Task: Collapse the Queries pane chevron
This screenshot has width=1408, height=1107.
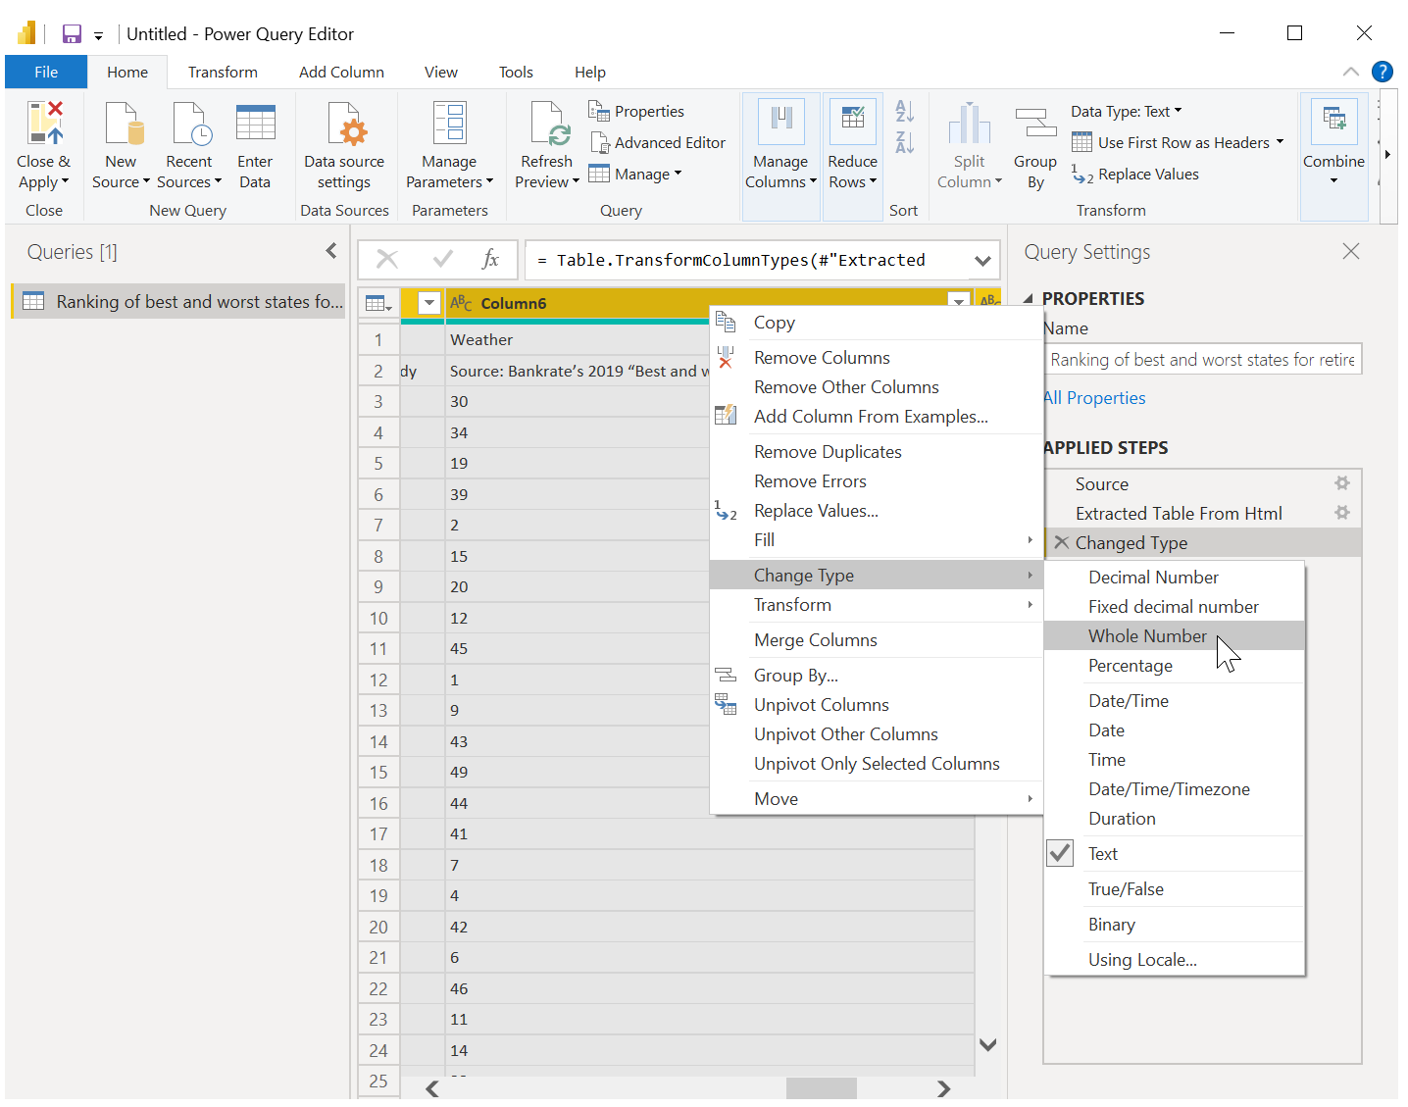Action: [331, 251]
